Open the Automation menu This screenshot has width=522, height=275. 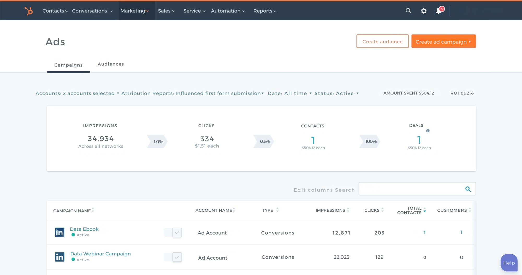[x=228, y=11]
